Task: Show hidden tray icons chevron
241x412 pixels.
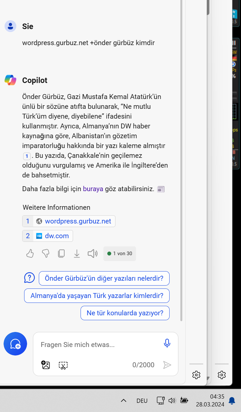Action: (124, 401)
